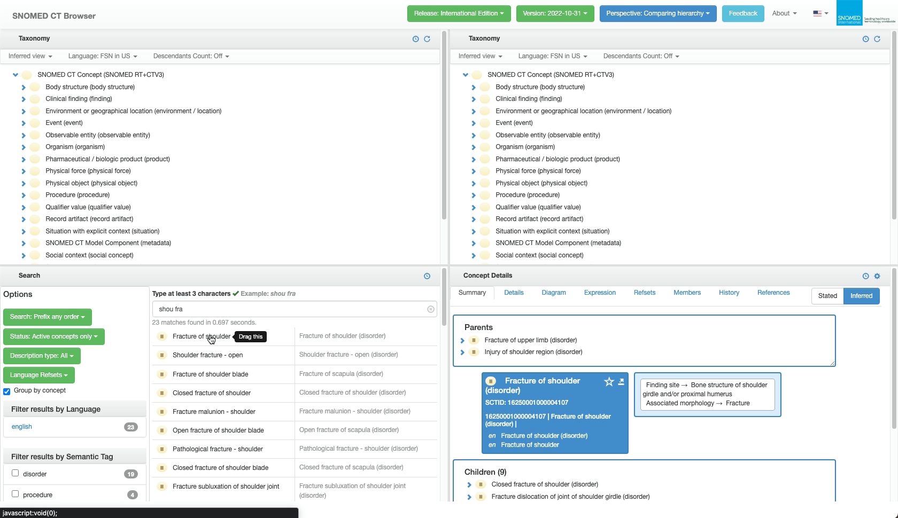The height and width of the screenshot is (518, 898).
Task: Switch Concept Details to Inferred view
Action: point(861,296)
